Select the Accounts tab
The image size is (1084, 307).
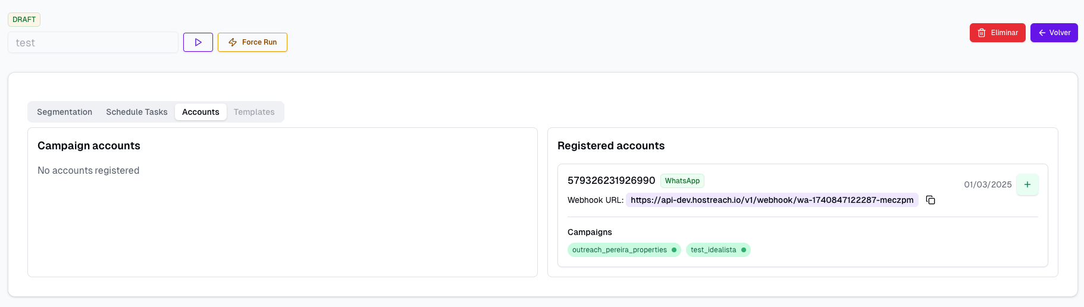[x=200, y=112]
